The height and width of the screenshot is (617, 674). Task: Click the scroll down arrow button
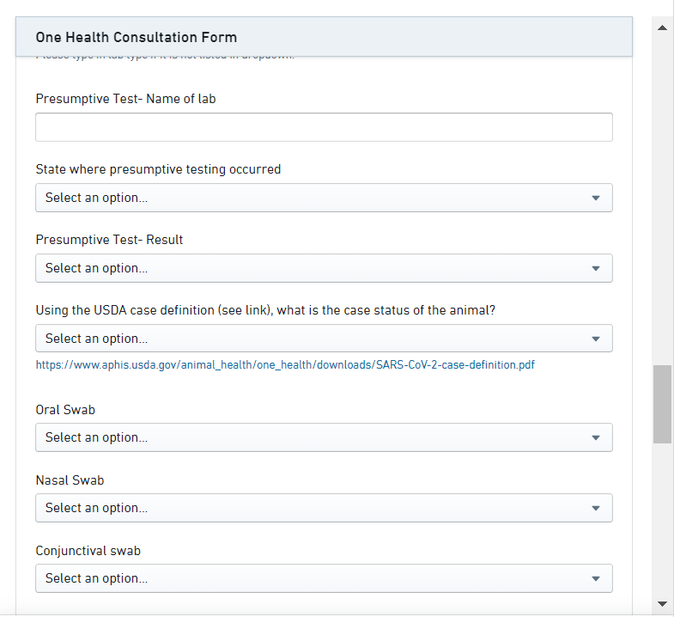click(662, 604)
